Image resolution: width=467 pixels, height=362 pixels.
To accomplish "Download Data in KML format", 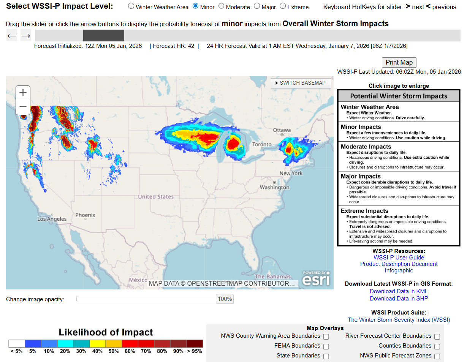I will (x=399, y=291).
